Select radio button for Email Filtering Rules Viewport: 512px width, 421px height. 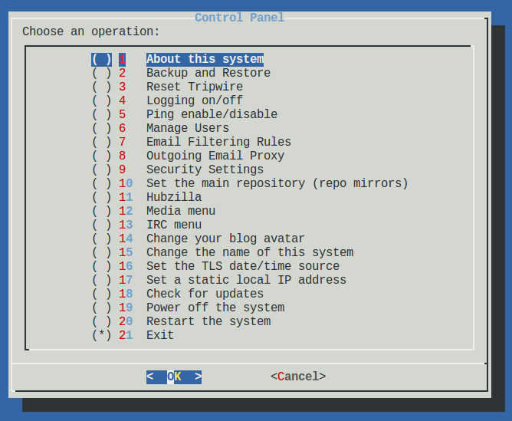coord(101,142)
